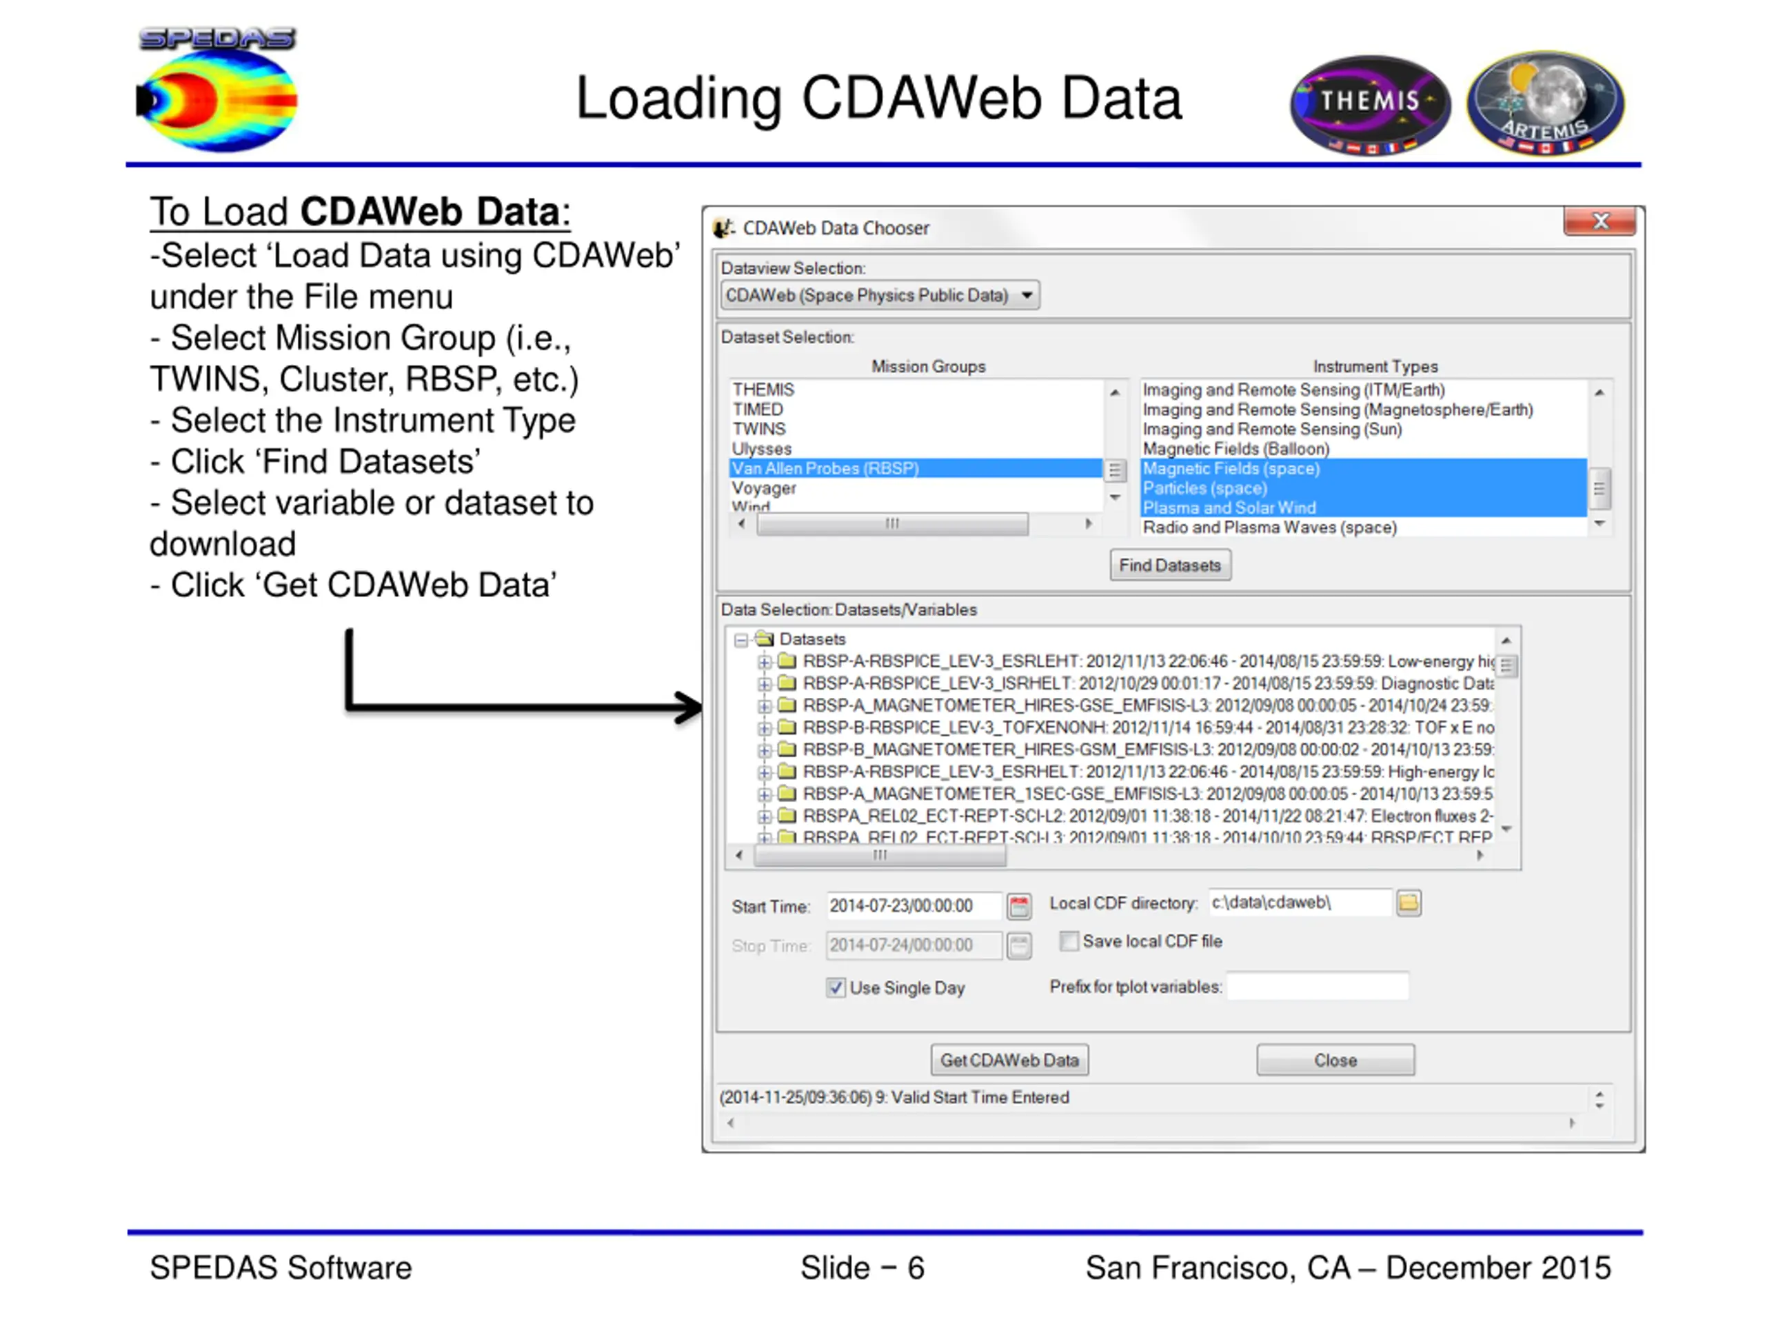Click Mission Groups horizontal scrollbar thumb

point(892,524)
